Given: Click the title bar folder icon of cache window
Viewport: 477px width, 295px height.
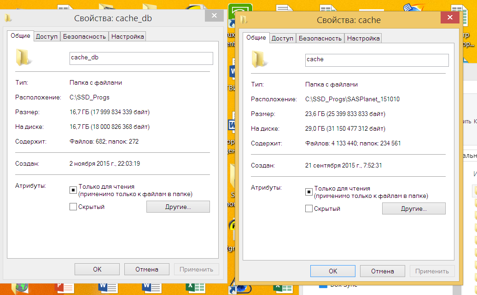Looking at the screenshot, I should pos(244,20).
